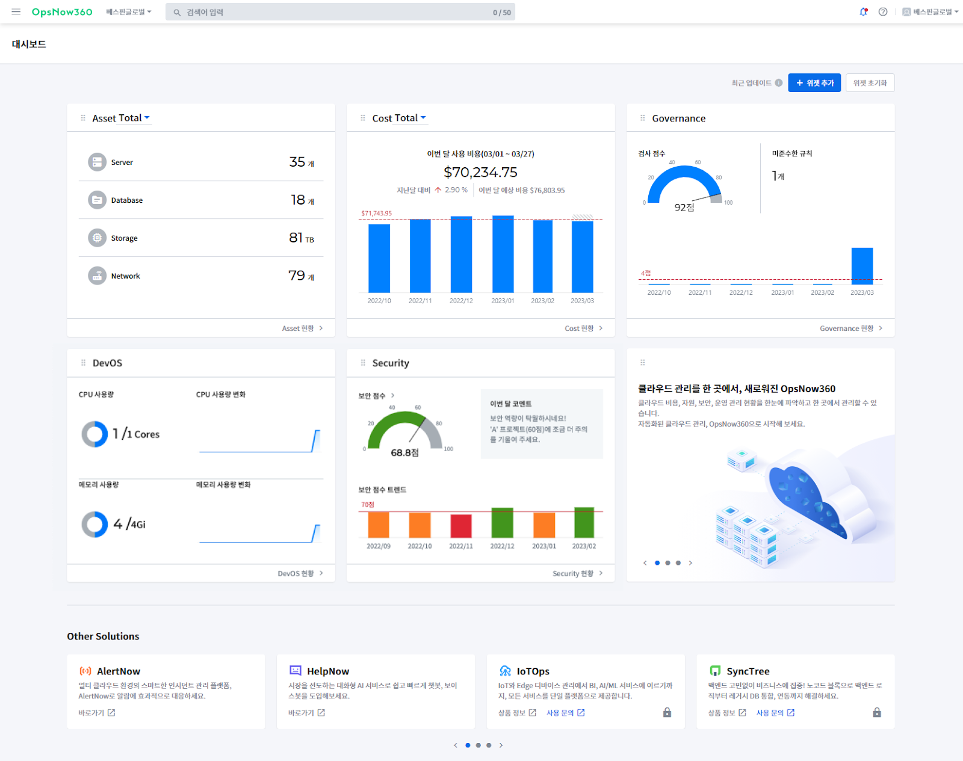This screenshot has width=963, height=761.
Task: Go to next Other Solutions page
Action: [x=501, y=745]
